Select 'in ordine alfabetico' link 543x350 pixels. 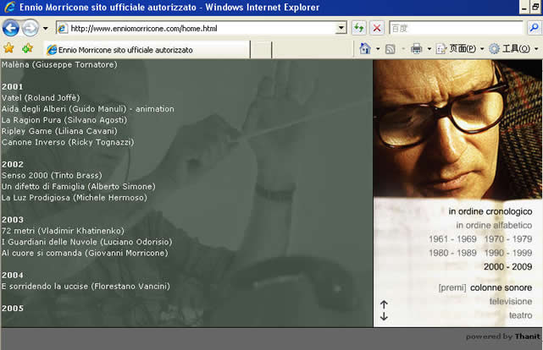(x=494, y=225)
